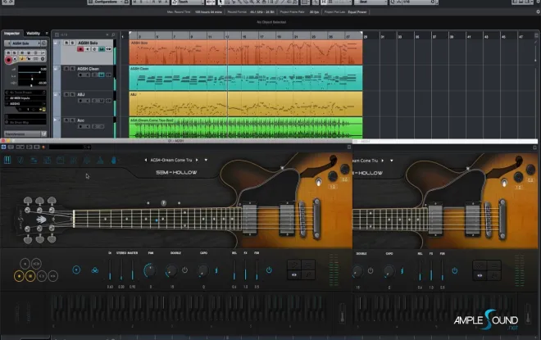Click top-right circle button above yellow buttons
541x340 pixels.
click(36, 264)
